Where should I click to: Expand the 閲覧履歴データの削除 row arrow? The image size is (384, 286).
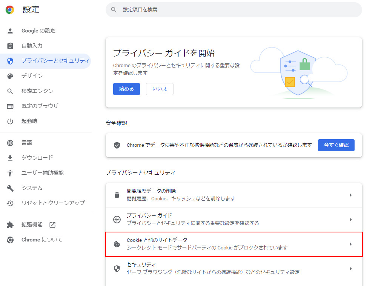click(351, 195)
